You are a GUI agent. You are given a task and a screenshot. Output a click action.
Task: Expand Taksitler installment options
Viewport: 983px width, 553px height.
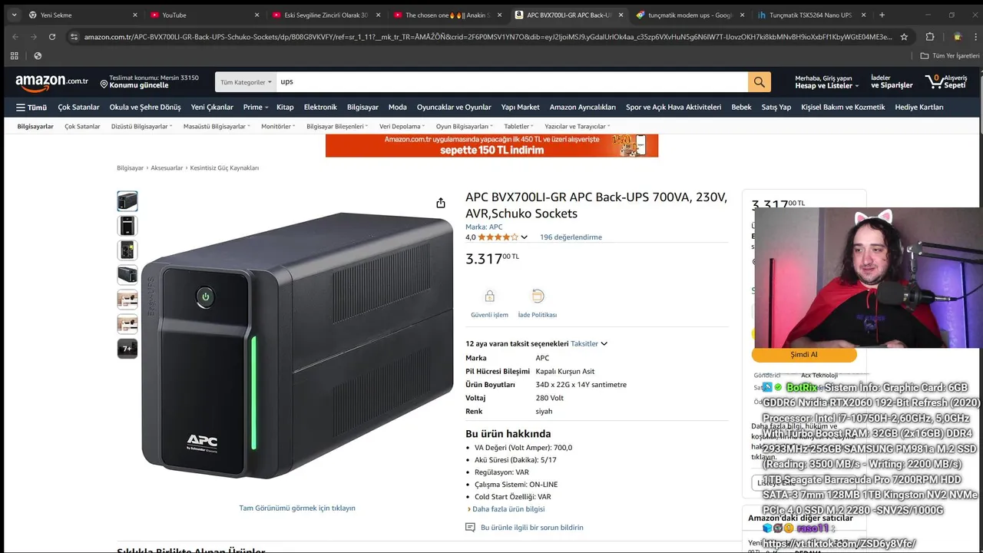(589, 343)
